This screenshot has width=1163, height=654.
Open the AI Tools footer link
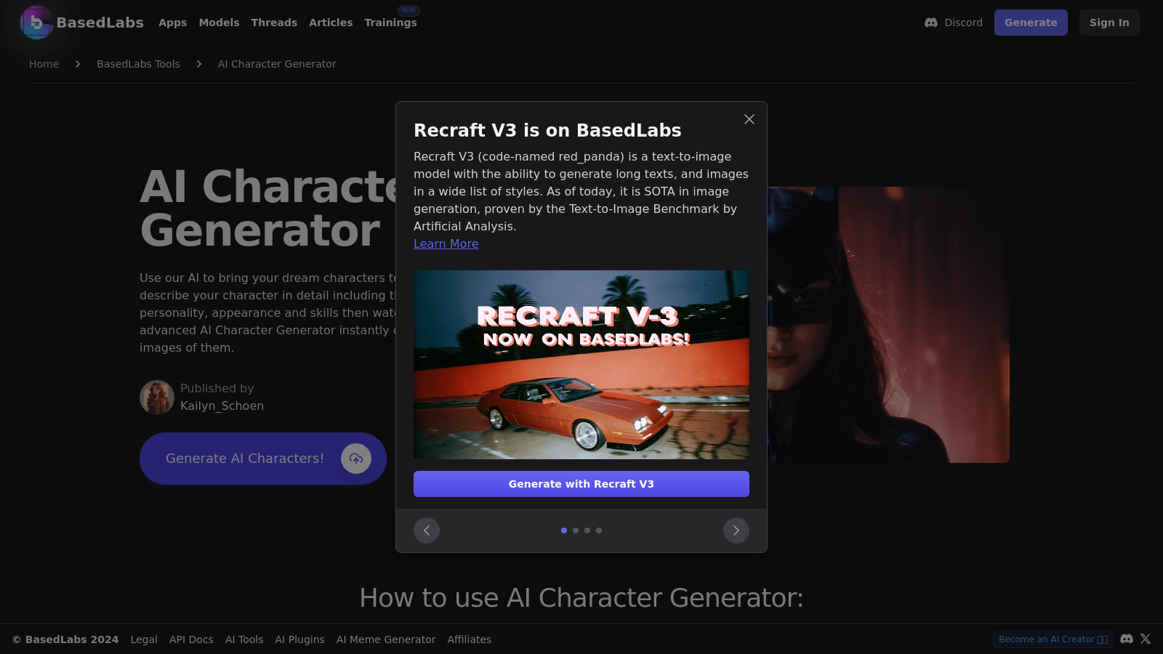tap(244, 639)
